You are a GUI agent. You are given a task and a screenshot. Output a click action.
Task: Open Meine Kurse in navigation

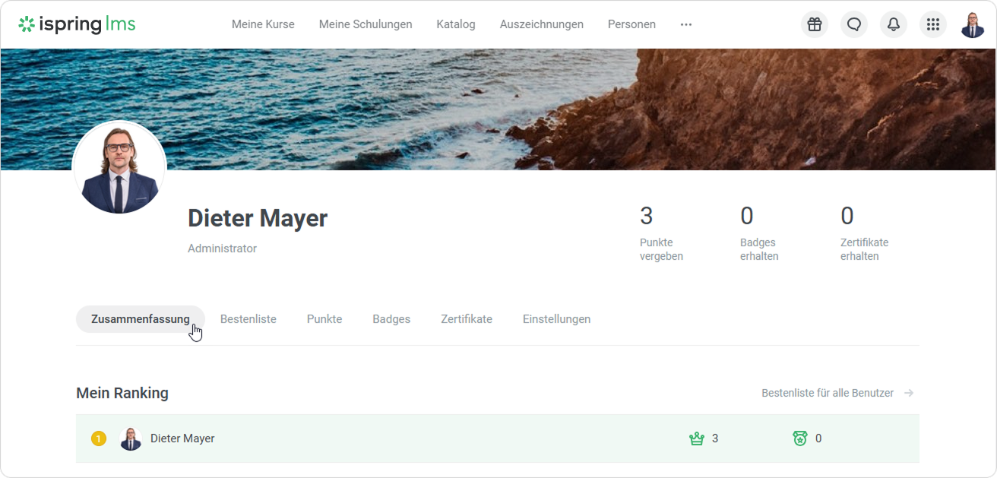[x=263, y=24]
